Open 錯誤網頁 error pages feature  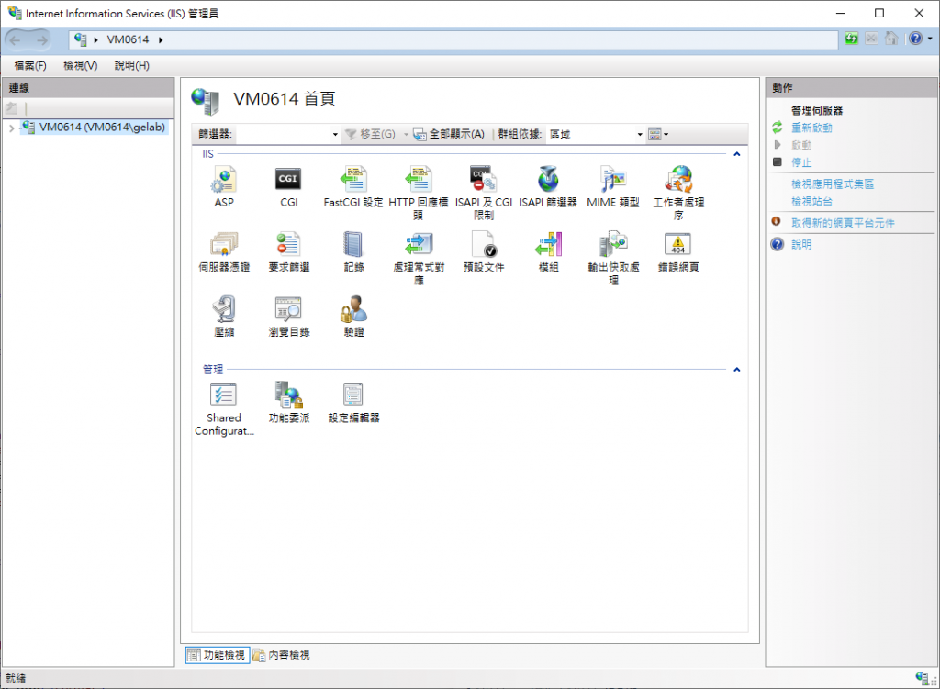tap(678, 251)
